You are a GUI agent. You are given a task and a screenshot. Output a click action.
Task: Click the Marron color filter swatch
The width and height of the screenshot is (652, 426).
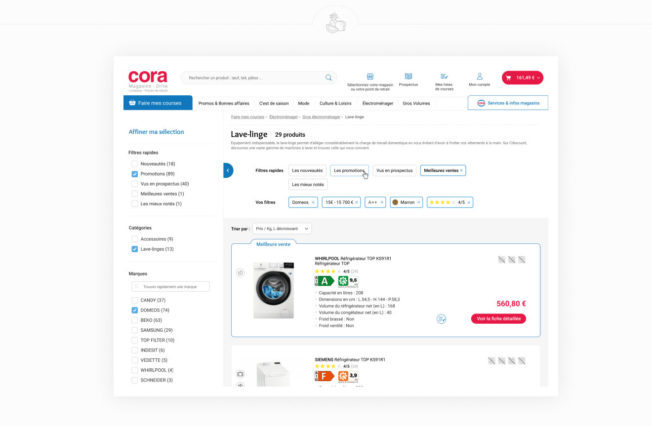[x=395, y=202]
